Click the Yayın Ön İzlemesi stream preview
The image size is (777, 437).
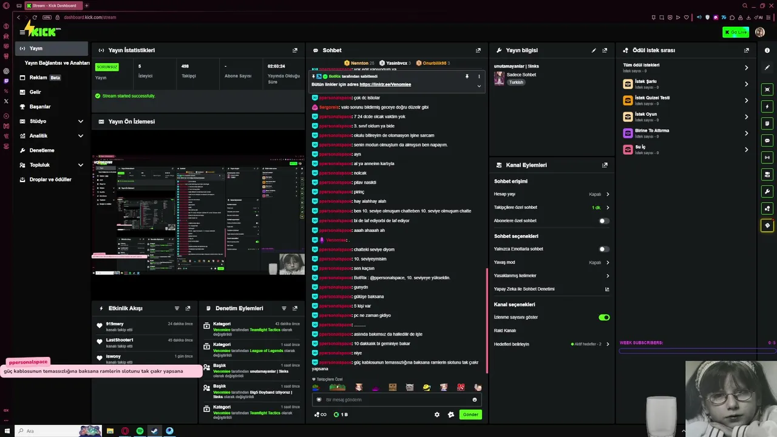click(x=198, y=215)
